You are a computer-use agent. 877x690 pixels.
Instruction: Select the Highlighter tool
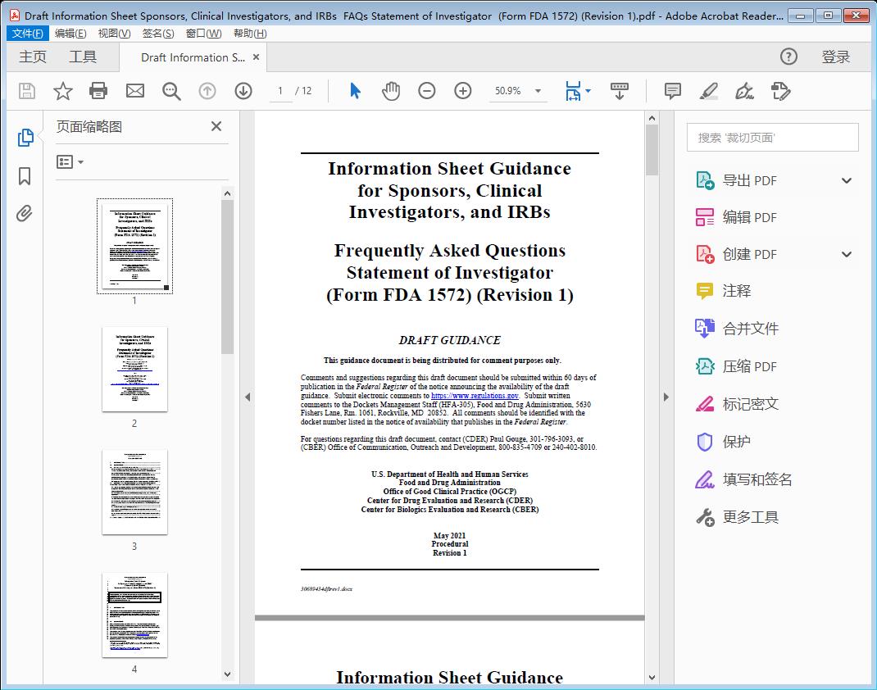coord(708,91)
